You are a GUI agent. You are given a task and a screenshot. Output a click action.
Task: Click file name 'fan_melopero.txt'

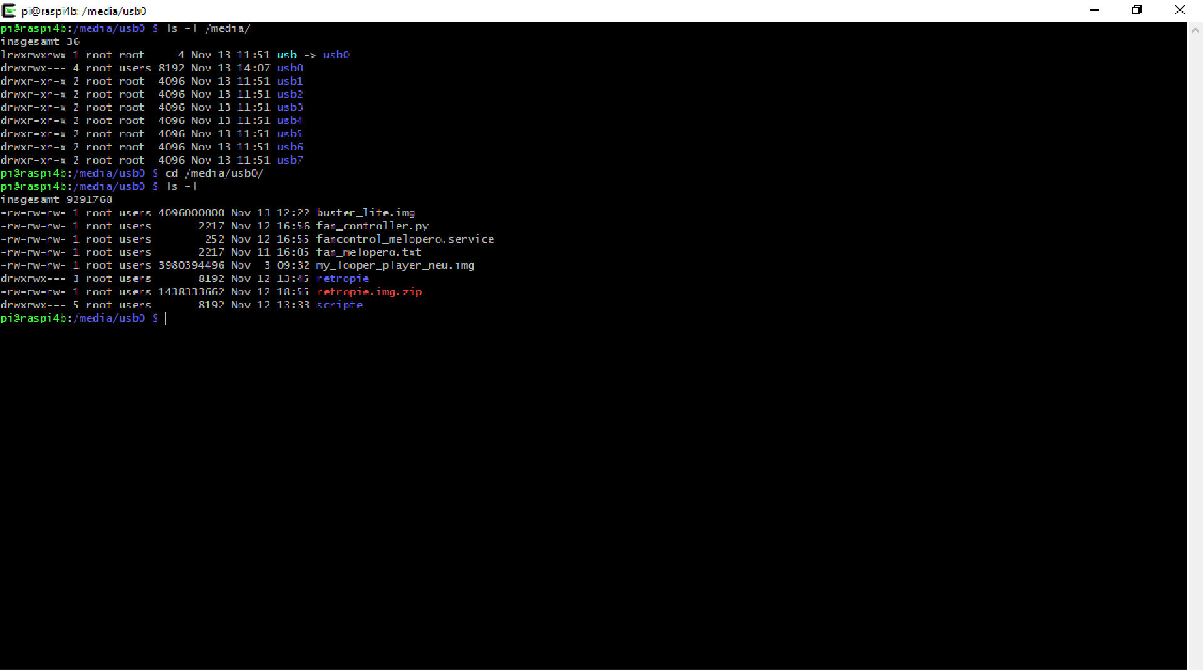369,253
